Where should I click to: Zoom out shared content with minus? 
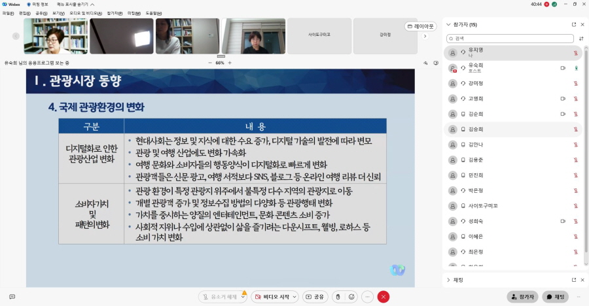tap(210, 63)
